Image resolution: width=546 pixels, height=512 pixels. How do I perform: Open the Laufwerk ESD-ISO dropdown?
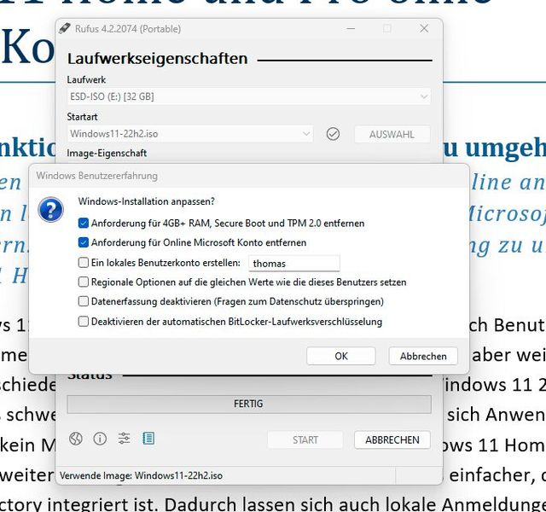coord(248,96)
